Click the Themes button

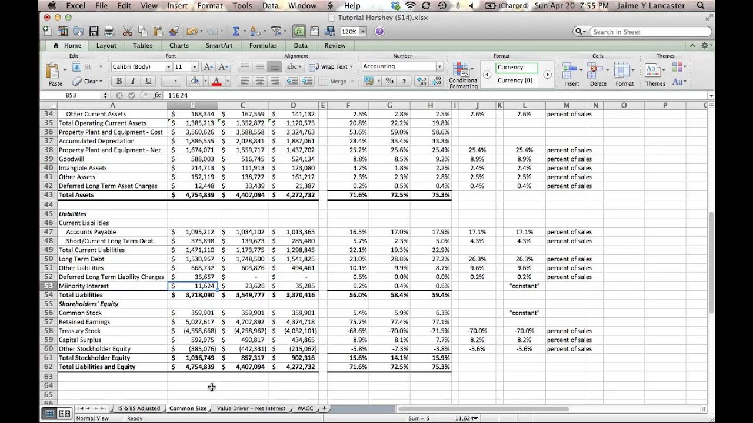tap(654, 73)
